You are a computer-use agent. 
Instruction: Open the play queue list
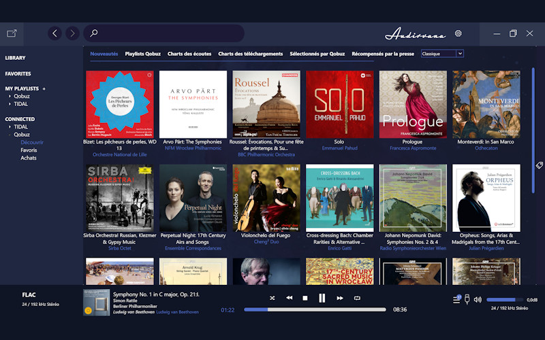pos(456,299)
